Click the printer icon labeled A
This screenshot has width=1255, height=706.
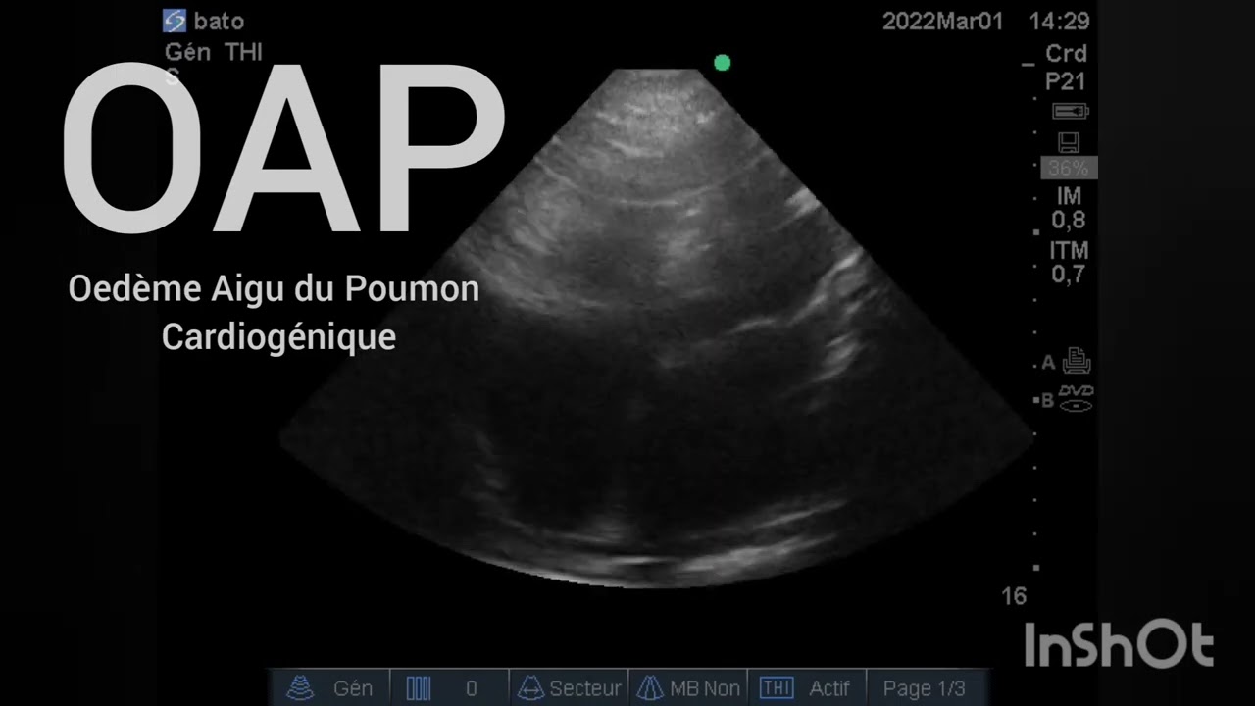1077,362
